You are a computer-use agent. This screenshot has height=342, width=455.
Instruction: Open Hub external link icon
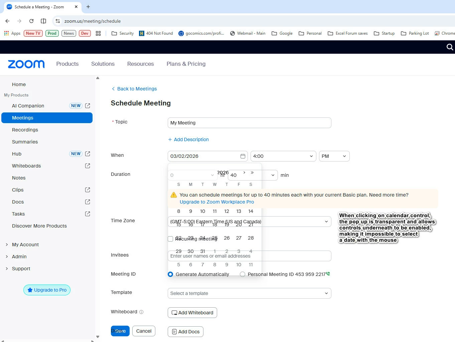click(88, 154)
